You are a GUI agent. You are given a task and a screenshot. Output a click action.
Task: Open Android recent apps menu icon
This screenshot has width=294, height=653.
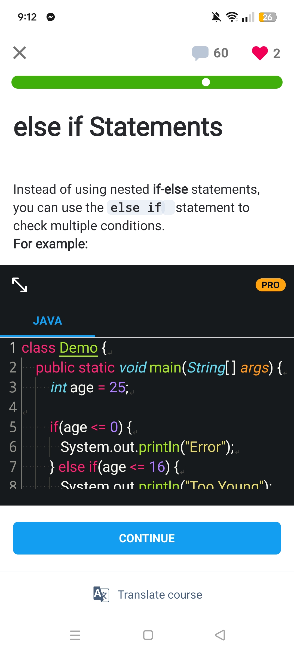click(x=75, y=635)
